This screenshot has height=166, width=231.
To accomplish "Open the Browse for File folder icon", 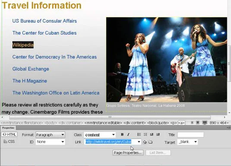I will [150, 142].
